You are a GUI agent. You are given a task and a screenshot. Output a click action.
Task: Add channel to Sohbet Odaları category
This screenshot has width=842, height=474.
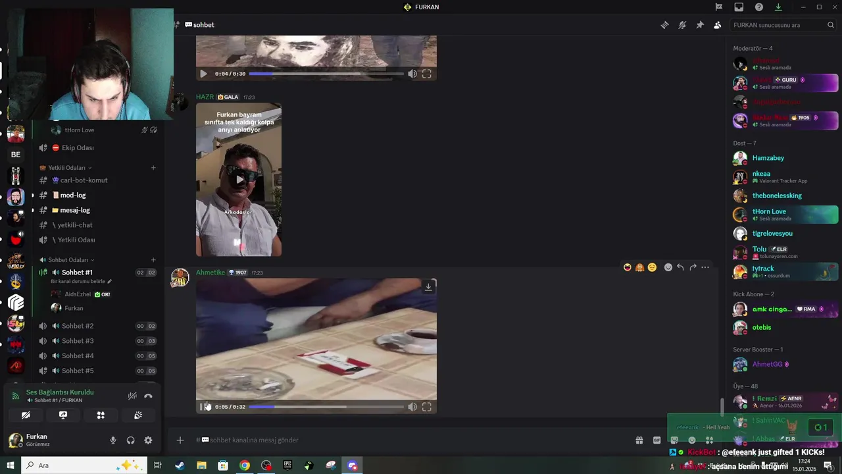click(x=153, y=260)
